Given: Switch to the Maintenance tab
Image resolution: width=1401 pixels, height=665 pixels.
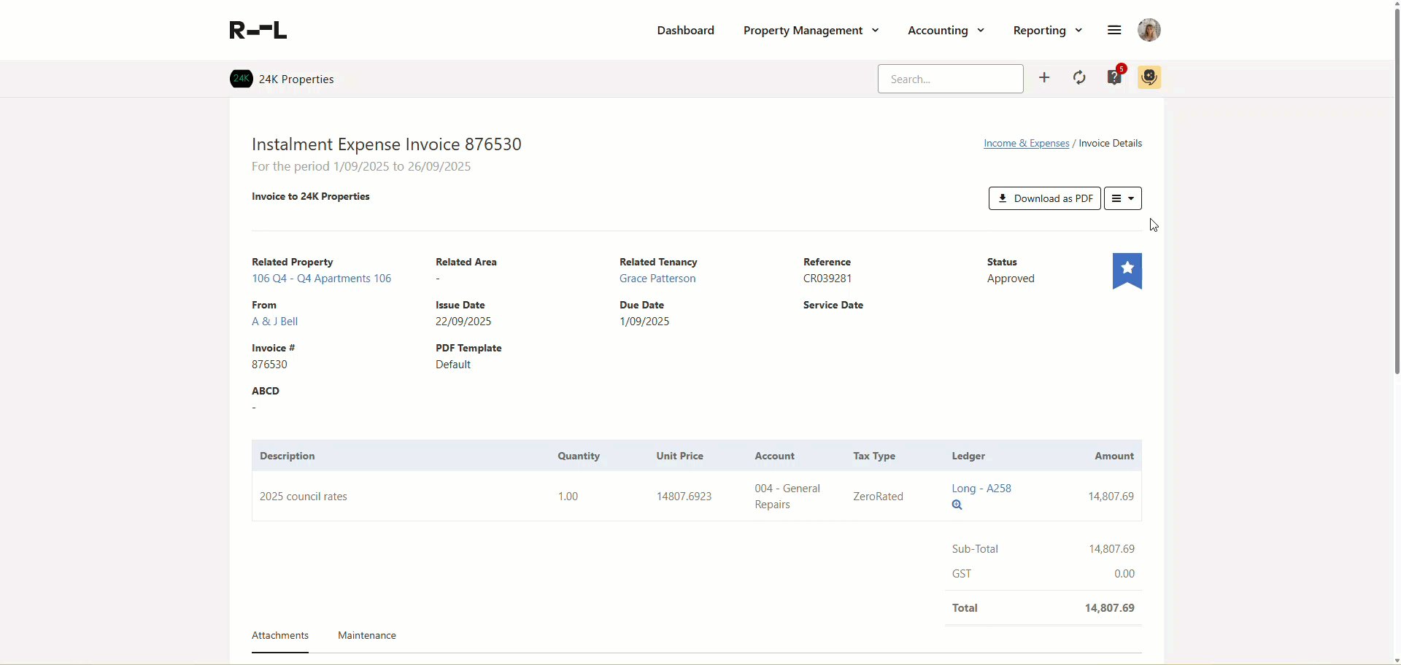Looking at the screenshot, I should click(366, 635).
